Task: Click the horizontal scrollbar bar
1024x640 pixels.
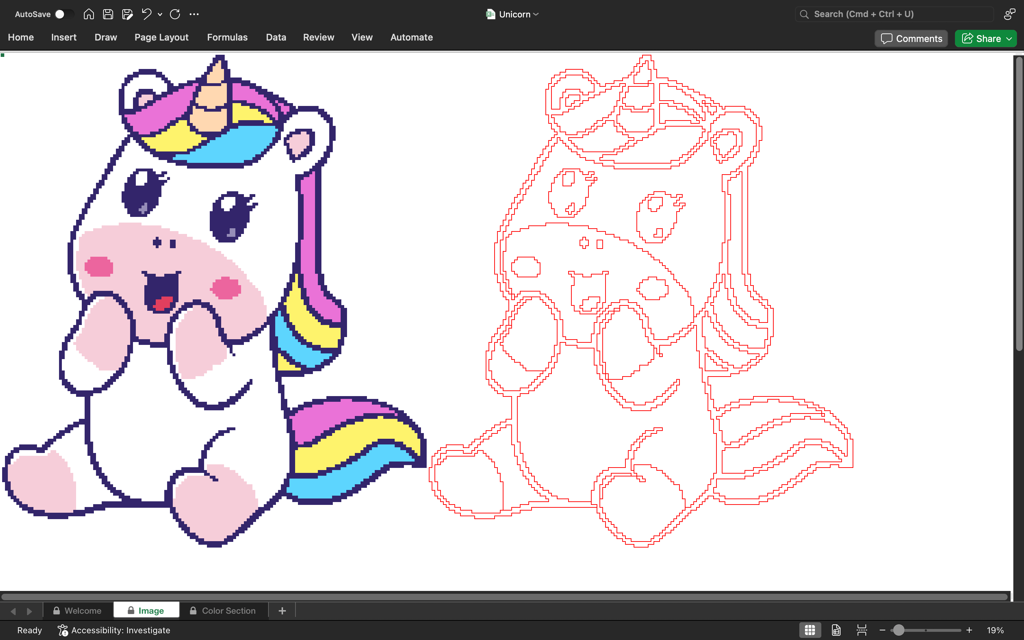Action: click(x=505, y=597)
